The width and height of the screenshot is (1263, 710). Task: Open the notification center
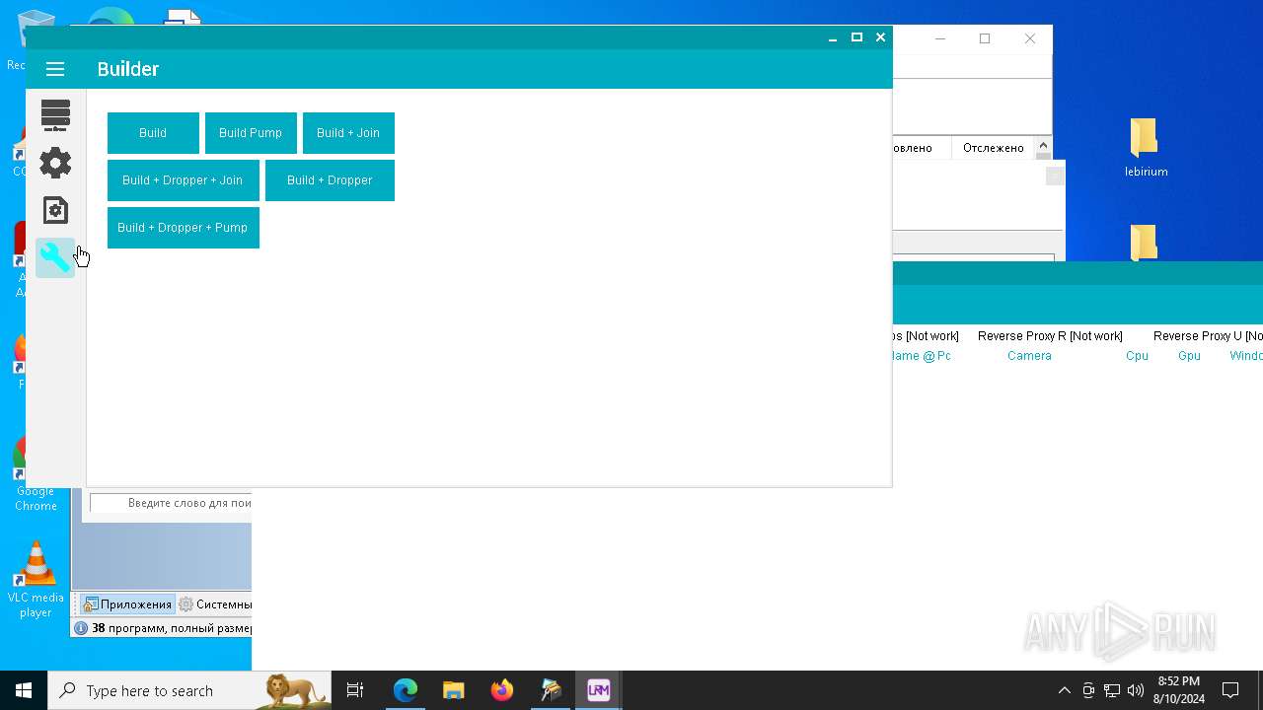[x=1230, y=690]
